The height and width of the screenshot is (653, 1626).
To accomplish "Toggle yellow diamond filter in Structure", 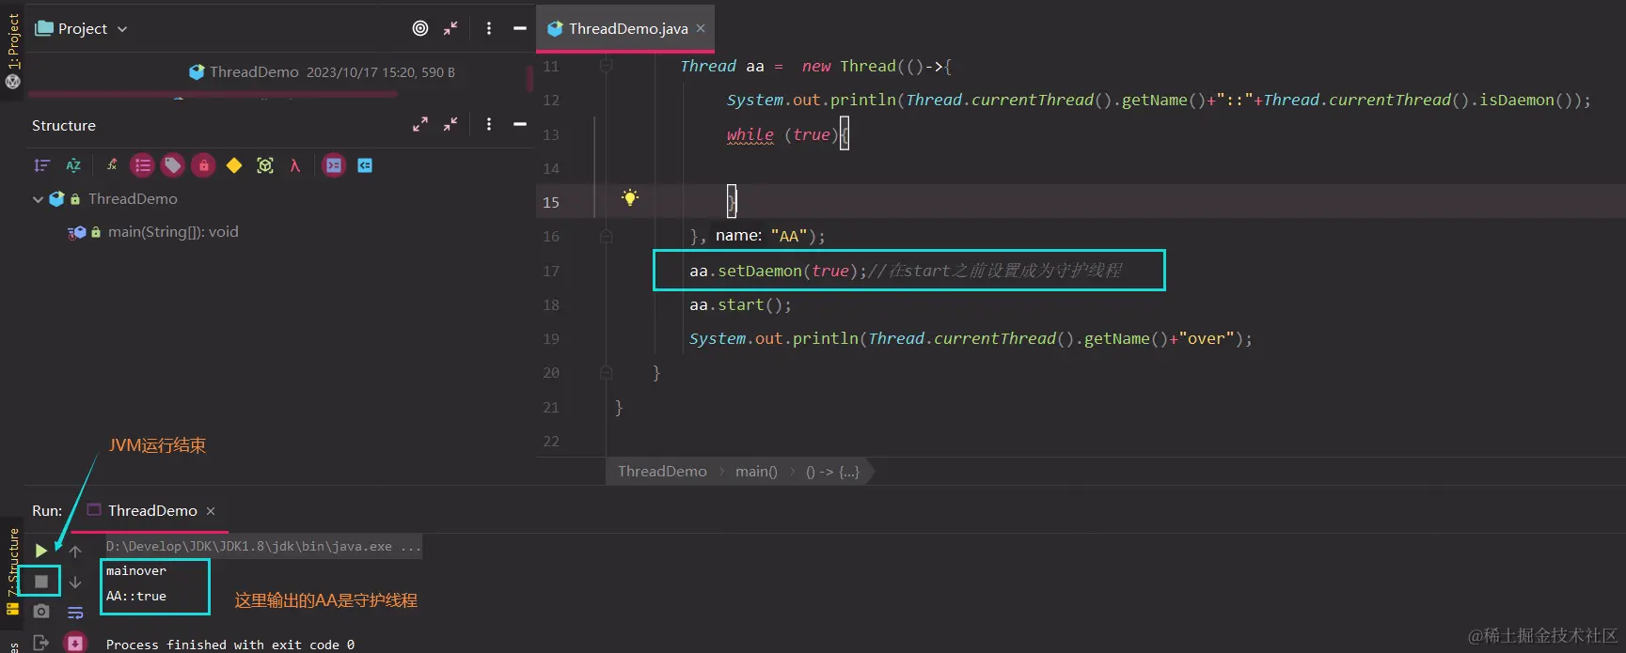I will (234, 165).
